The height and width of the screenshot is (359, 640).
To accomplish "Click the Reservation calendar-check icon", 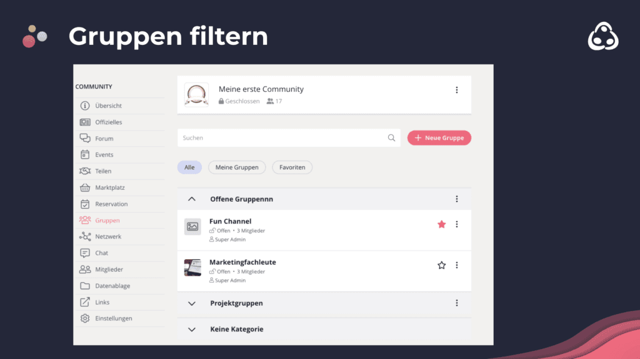I will [x=85, y=204].
